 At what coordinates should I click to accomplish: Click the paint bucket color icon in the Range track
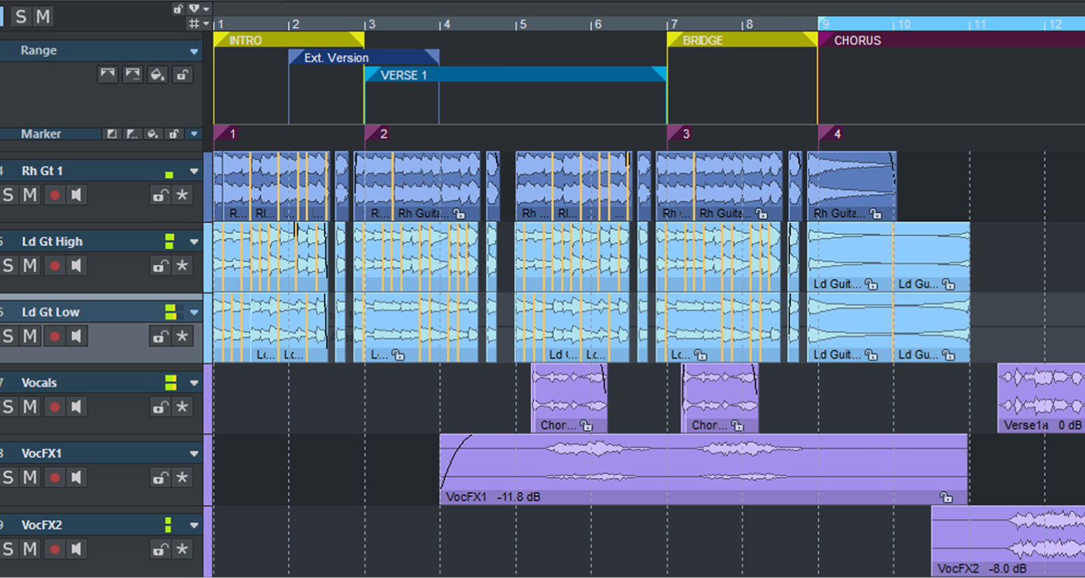pos(157,74)
